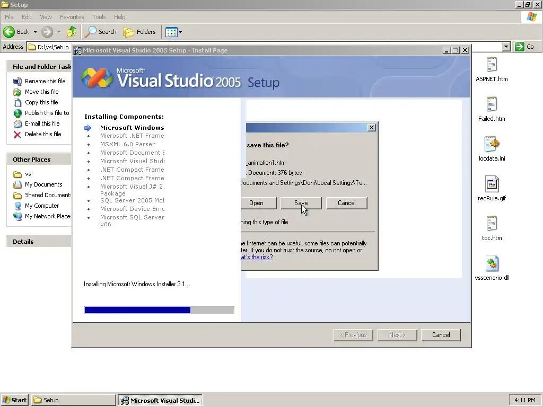
Task: Open My Documents in Other Places
Action: [43, 184]
